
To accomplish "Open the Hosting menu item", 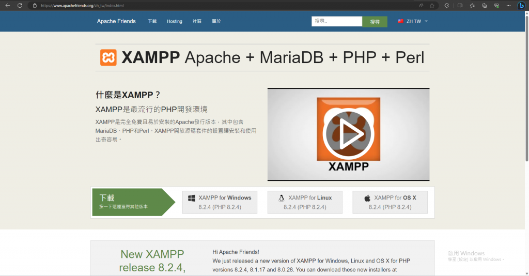I will tap(175, 21).
